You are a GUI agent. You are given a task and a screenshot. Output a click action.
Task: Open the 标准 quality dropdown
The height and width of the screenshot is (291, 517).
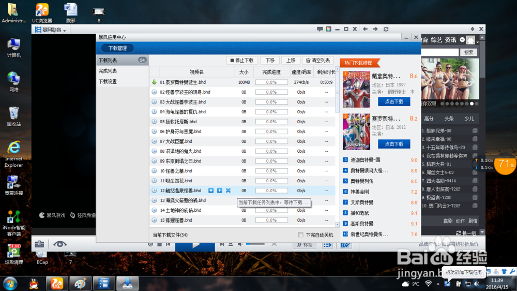click(x=304, y=245)
